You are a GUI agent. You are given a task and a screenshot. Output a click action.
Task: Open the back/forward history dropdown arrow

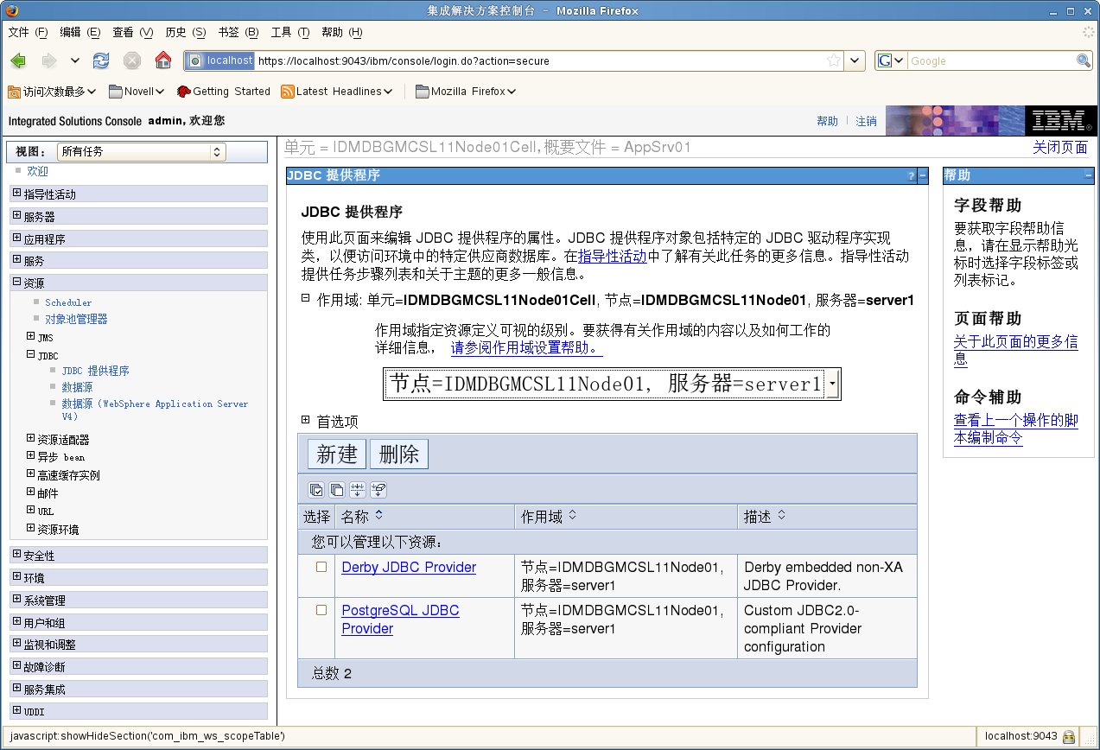75,60
